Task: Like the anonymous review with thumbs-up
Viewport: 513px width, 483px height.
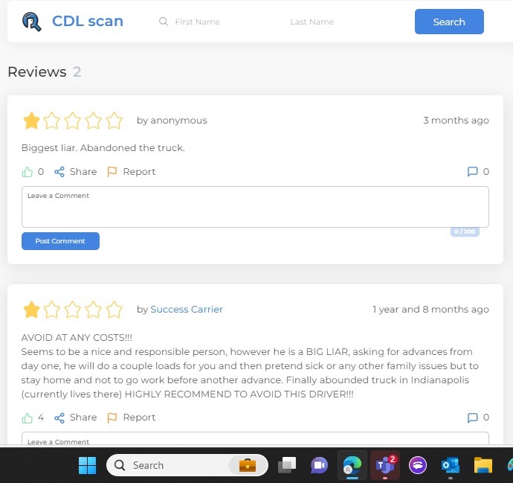Action: 28,172
